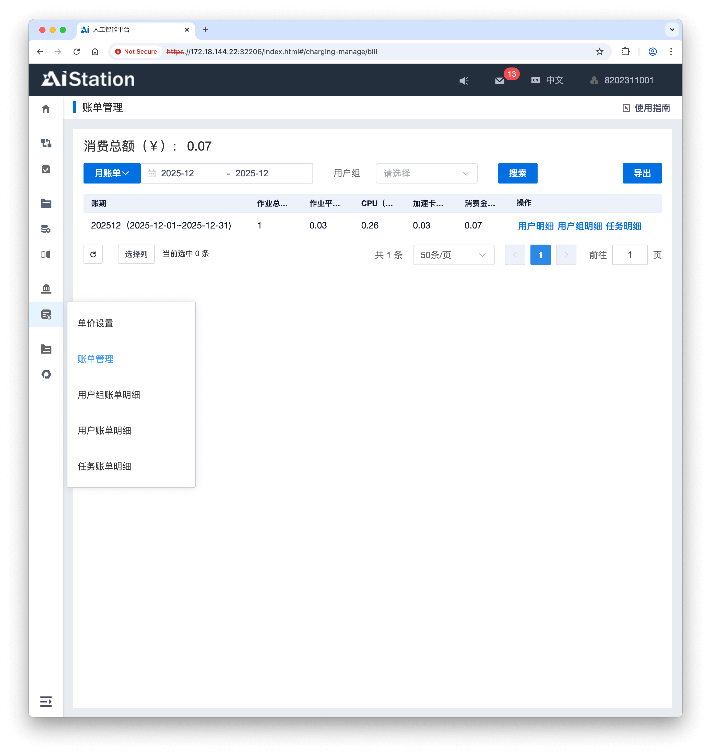Open the 月账单 bill type dropdown
This screenshot has width=711, height=755.
click(x=112, y=174)
